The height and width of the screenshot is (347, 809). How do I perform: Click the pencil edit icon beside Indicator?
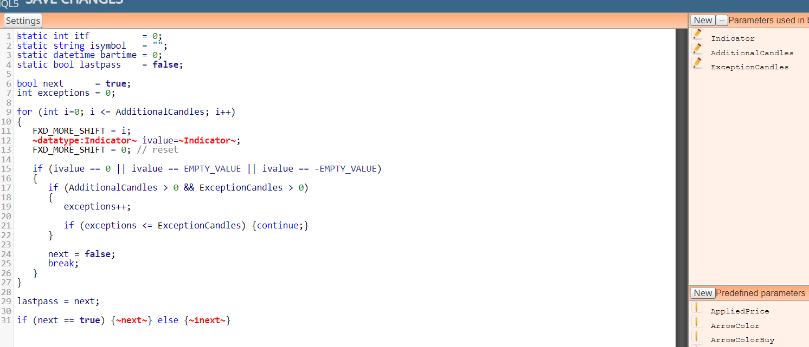pyautogui.click(x=698, y=35)
